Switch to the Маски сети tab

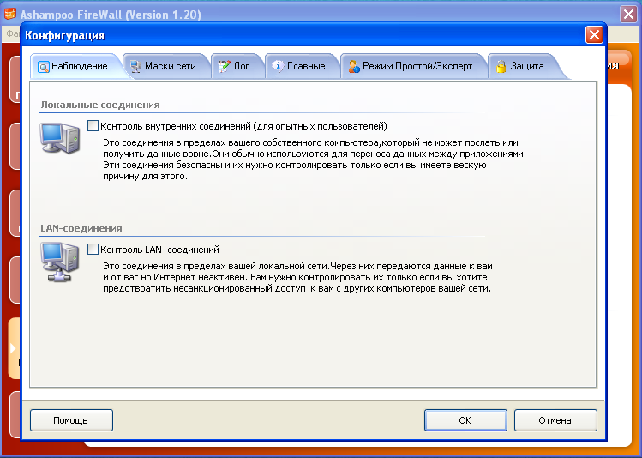pyautogui.click(x=166, y=66)
